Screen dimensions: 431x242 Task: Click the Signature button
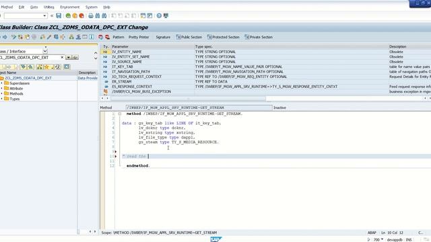(x=163, y=37)
